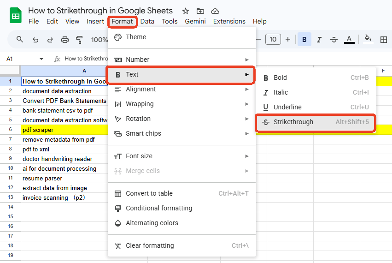
Task: Close the Format menu
Action: coord(122,21)
